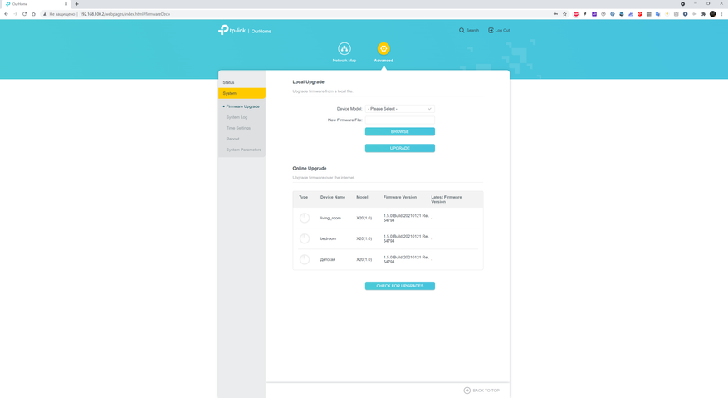728x398 pixels.
Task: Click the bedroom device type icon
Action: [x=305, y=238]
